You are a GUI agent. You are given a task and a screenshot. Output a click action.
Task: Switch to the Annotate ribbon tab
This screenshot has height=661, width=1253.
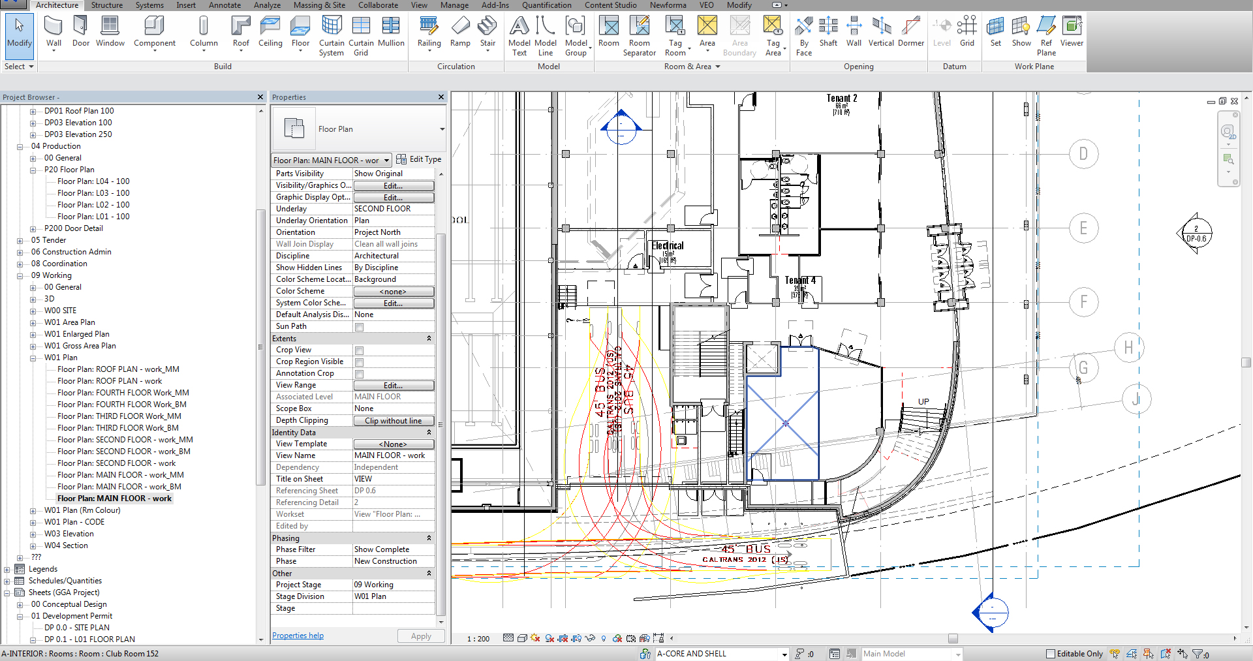tap(224, 5)
